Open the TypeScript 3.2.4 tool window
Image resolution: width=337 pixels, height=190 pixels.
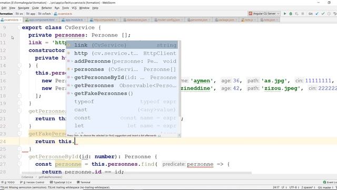(x=61, y=182)
